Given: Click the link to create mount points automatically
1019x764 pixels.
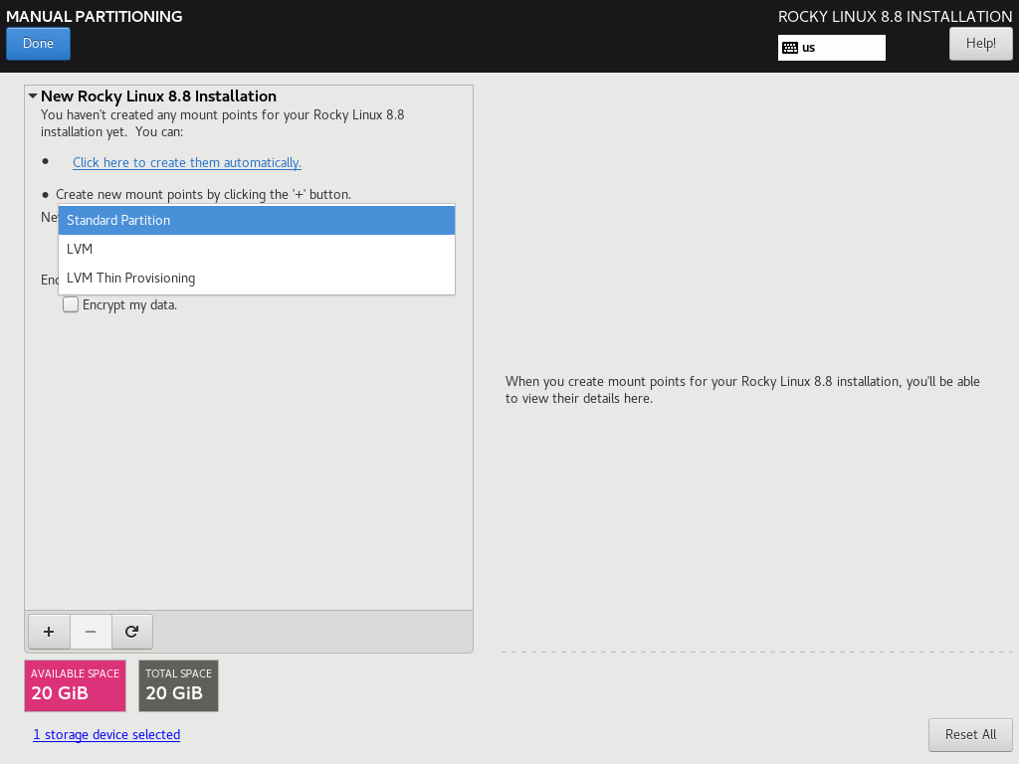Looking at the screenshot, I should coord(187,162).
